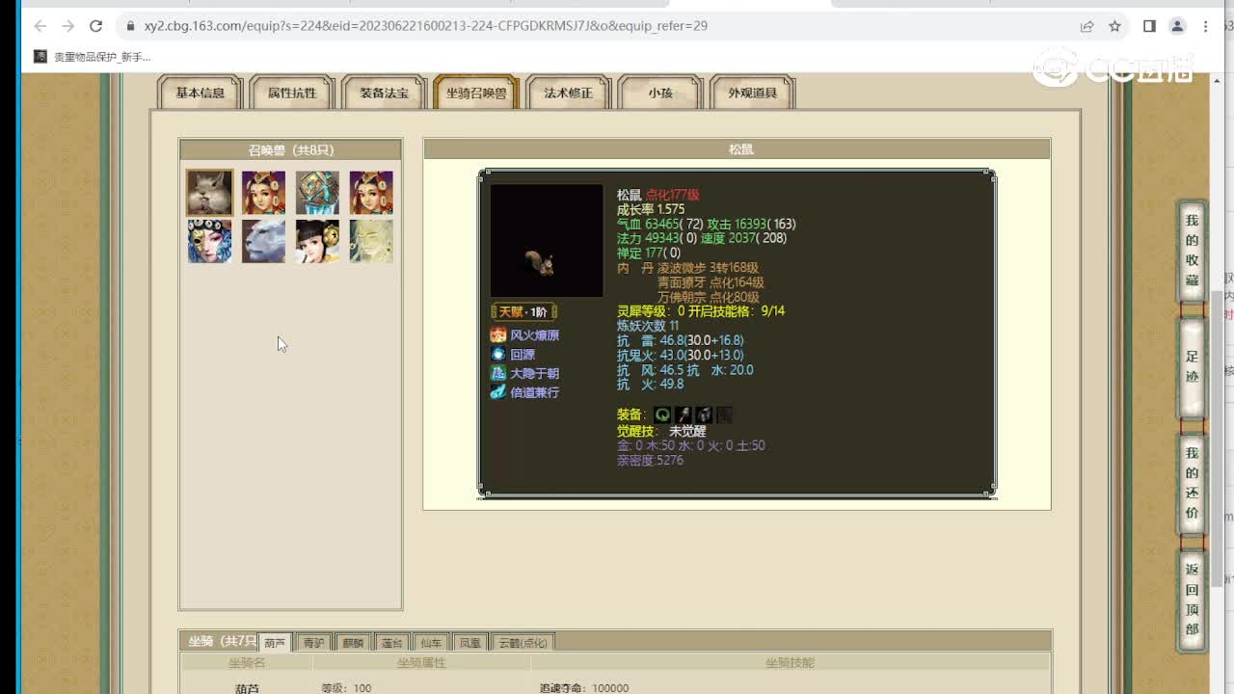
Task: Click the 亲密度:5276 text
Action: pyautogui.click(x=650, y=461)
